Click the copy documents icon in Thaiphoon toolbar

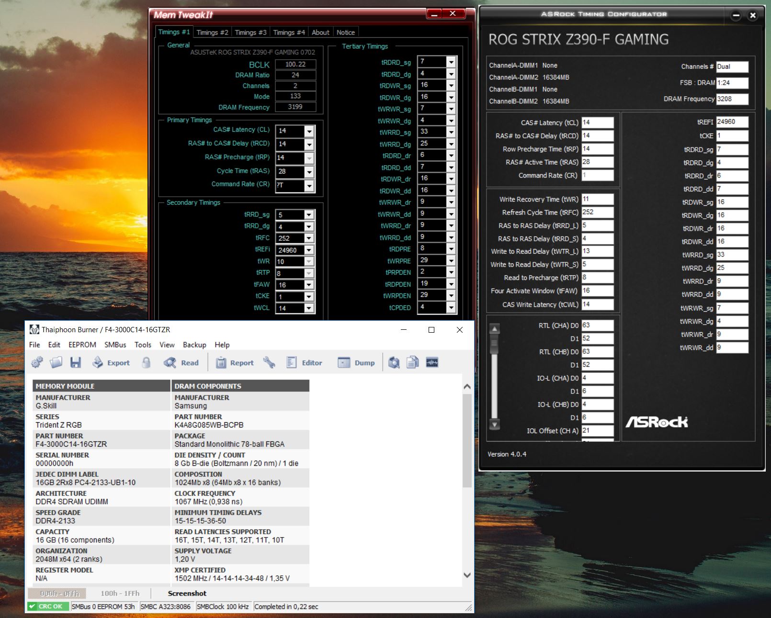pyautogui.click(x=413, y=363)
